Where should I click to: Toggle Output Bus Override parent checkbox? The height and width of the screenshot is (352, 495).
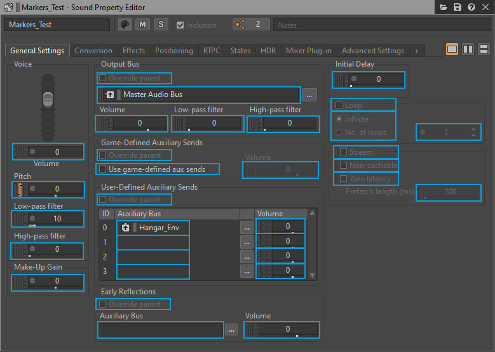(x=102, y=78)
